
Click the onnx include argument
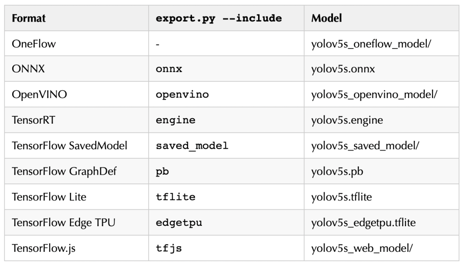[x=169, y=70]
